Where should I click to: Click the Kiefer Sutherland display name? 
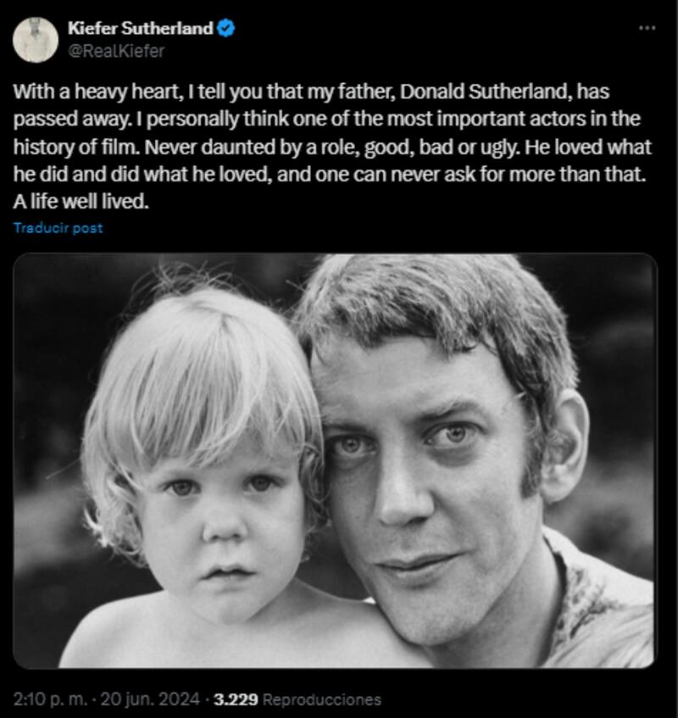click(x=140, y=29)
